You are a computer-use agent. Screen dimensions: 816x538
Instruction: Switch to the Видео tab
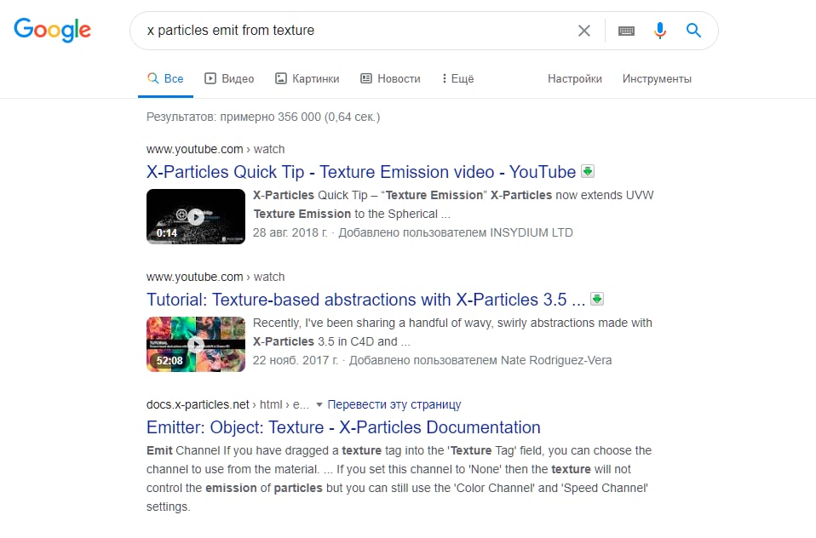coord(229,78)
